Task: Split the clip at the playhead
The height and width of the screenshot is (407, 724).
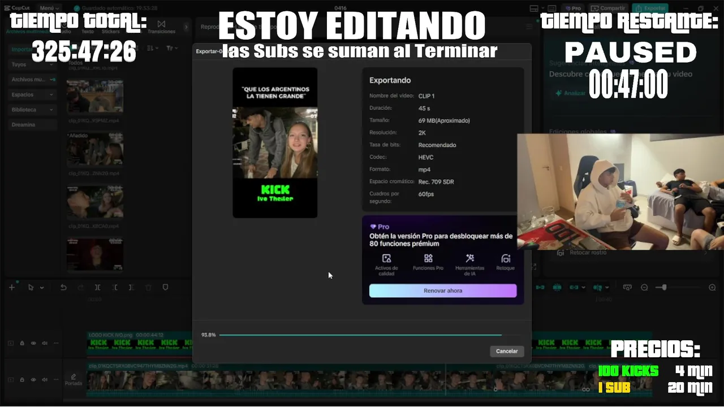Action: 97,287
